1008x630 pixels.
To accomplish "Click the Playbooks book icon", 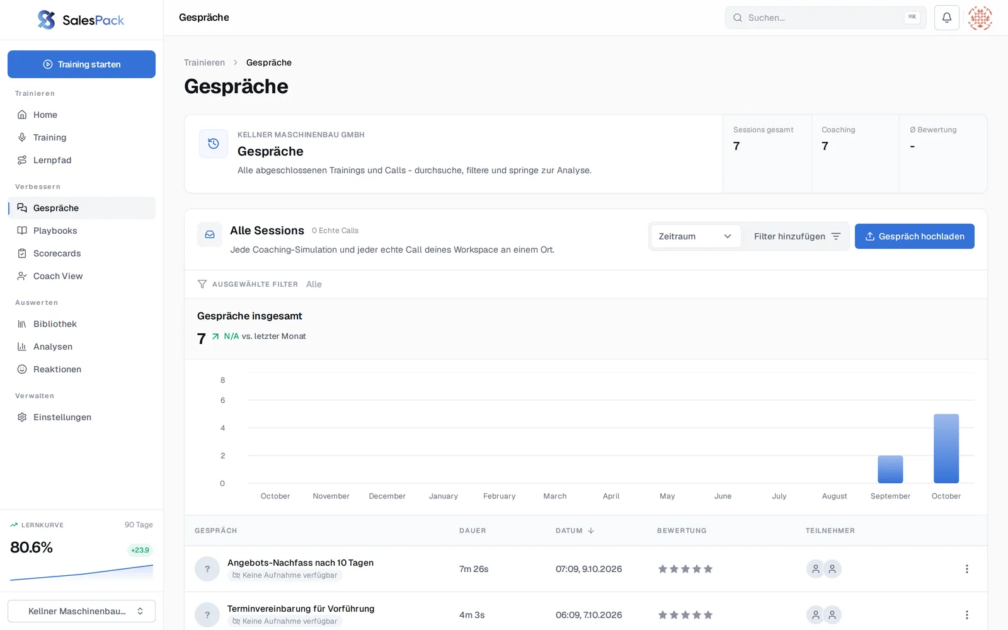I will pyautogui.click(x=22, y=231).
